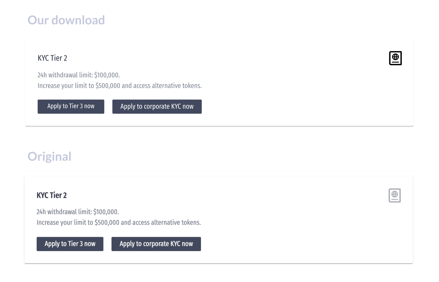
Task: Click the 24h withdrawal limit text under Our download
Action: [65, 75]
